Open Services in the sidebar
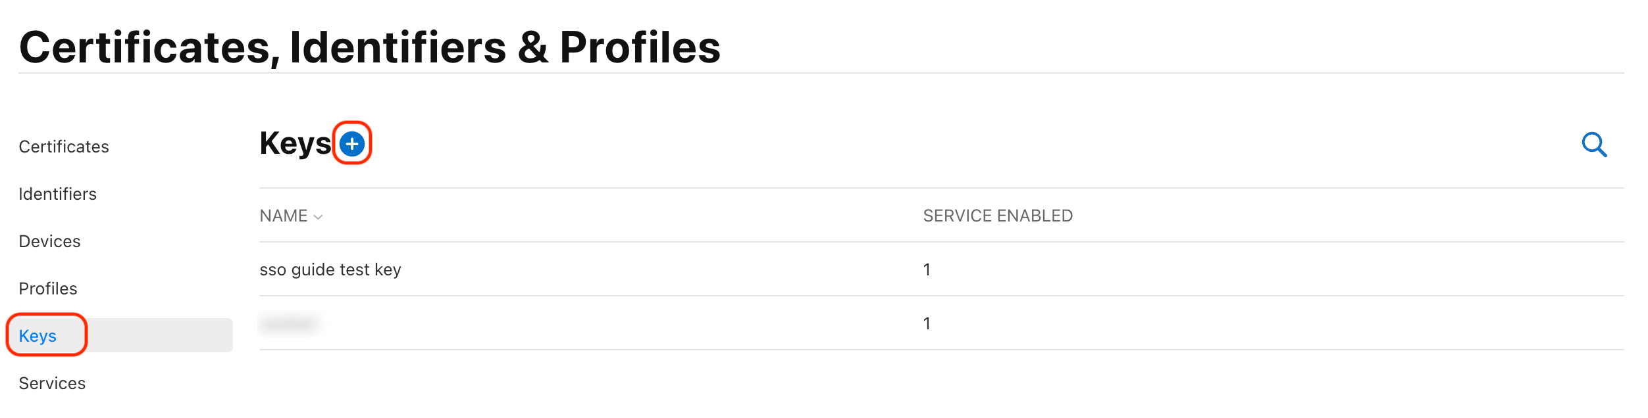The image size is (1648, 418). click(x=53, y=383)
